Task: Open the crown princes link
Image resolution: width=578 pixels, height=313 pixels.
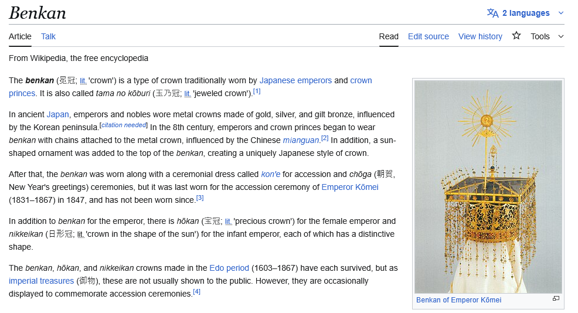Action: (x=361, y=80)
